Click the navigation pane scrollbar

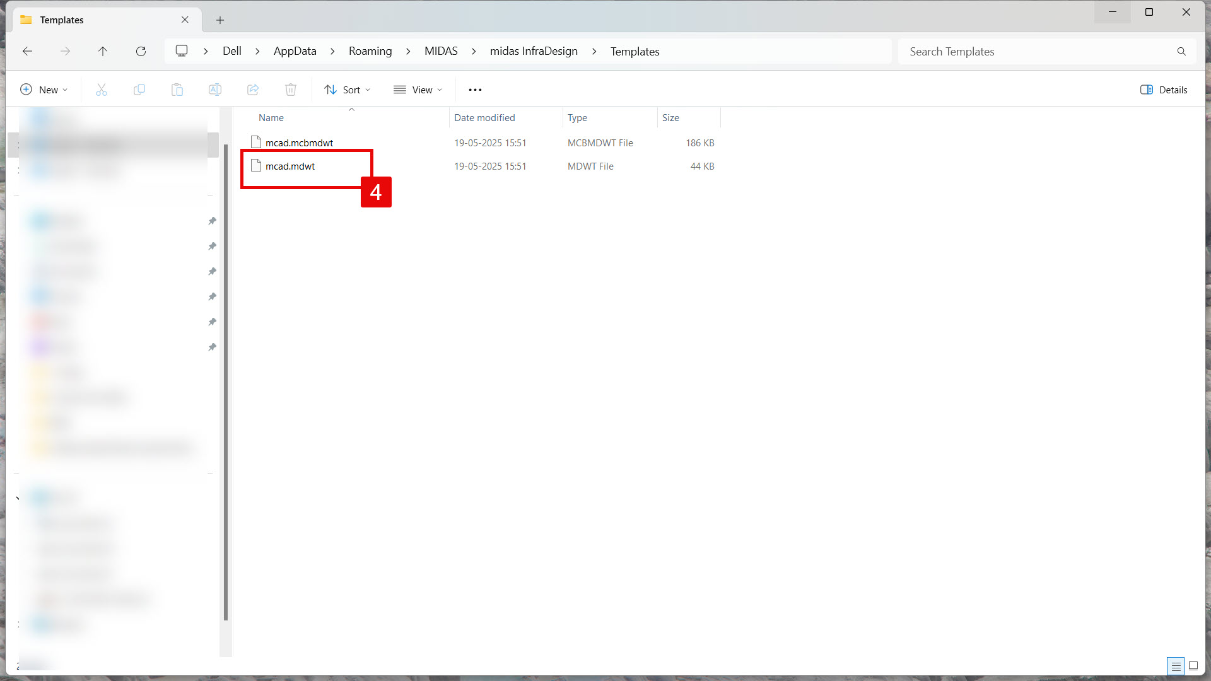[x=226, y=382]
